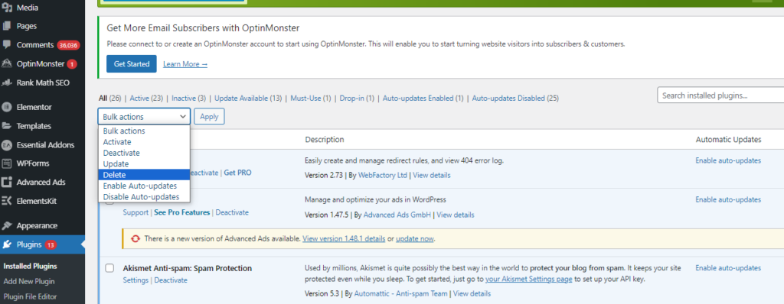Image resolution: width=784 pixels, height=304 pixels.
Task: Open Advanced Ads GmbH author link
Action: click(397, 215)
